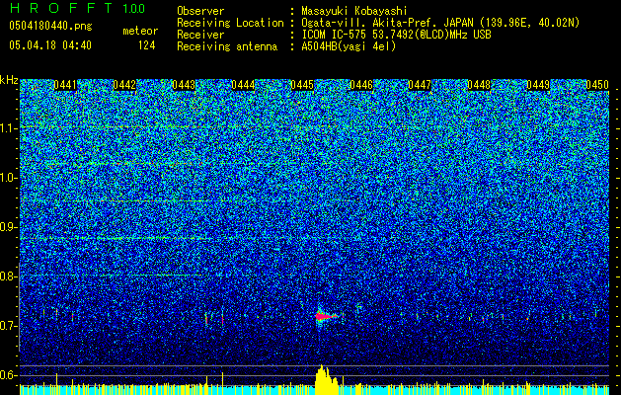
Task: Click time marker 0450
Action: (x=597, y=85)
